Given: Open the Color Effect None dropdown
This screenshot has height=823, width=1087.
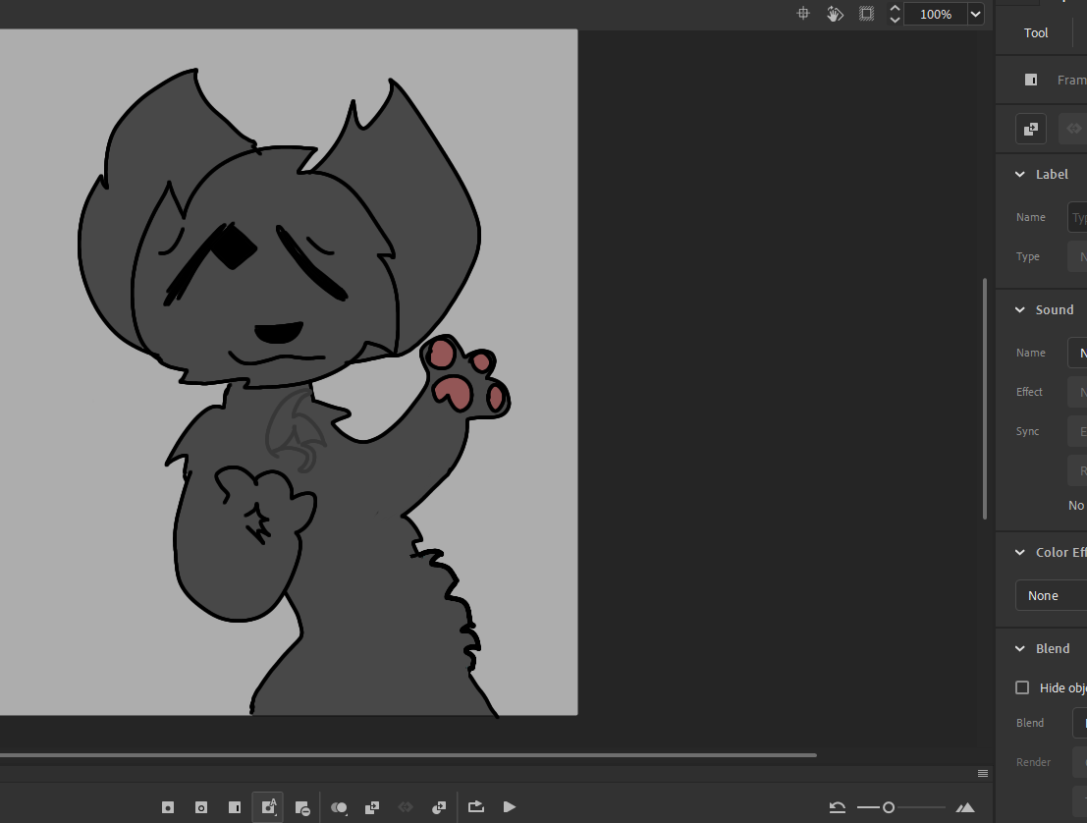Looking at the screenshot, I should point(1051,595).
